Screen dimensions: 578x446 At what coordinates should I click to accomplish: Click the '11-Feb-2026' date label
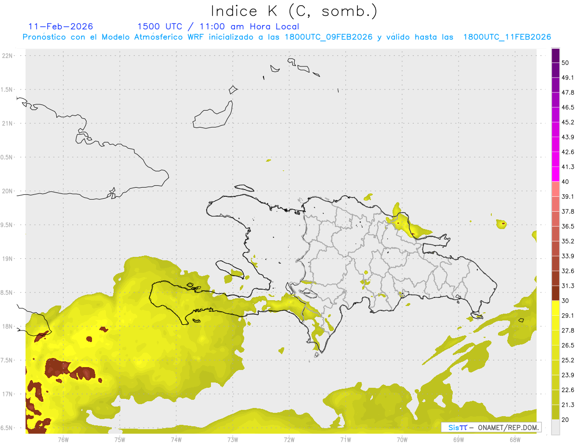(x=61, y=26)
